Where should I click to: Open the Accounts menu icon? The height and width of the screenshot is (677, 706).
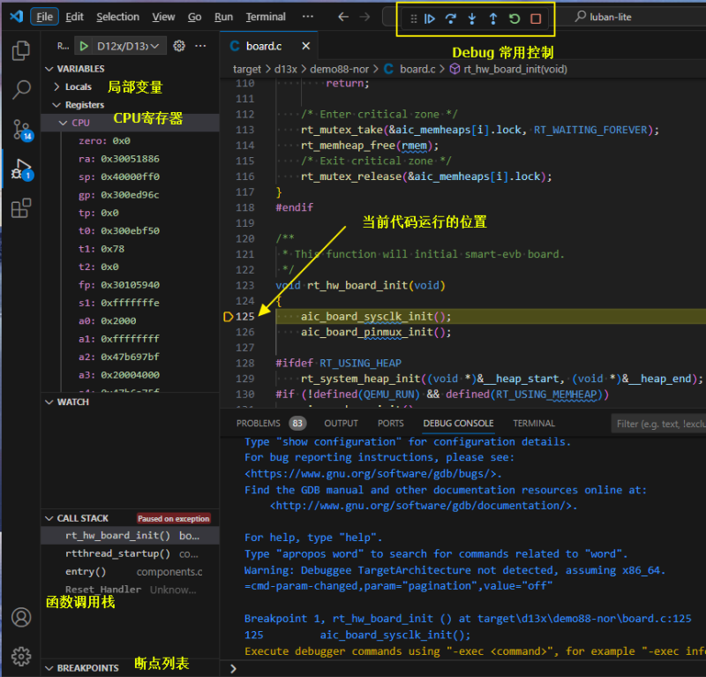pos(20,617)
